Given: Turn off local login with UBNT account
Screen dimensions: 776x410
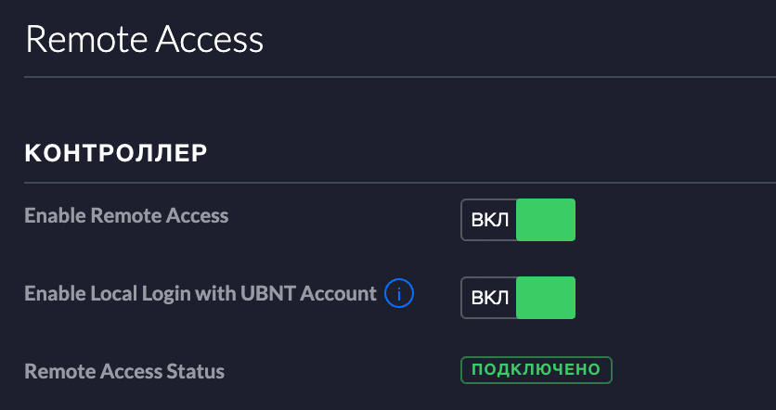Looking at the screenshot, I should [x=518, y=298].
